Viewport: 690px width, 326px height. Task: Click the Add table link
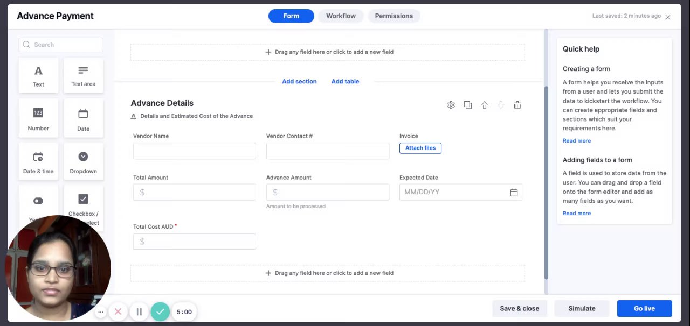pos(345,82)
